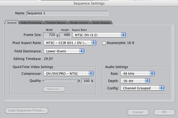Click the Cancel button
Screen dimensions: 178x118
click(138, 112)
